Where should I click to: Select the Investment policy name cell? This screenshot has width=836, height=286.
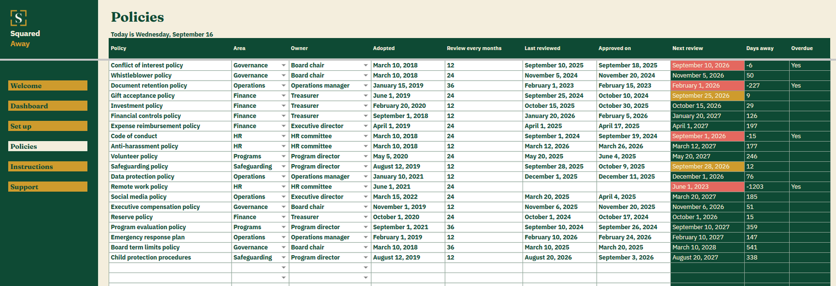170,106
